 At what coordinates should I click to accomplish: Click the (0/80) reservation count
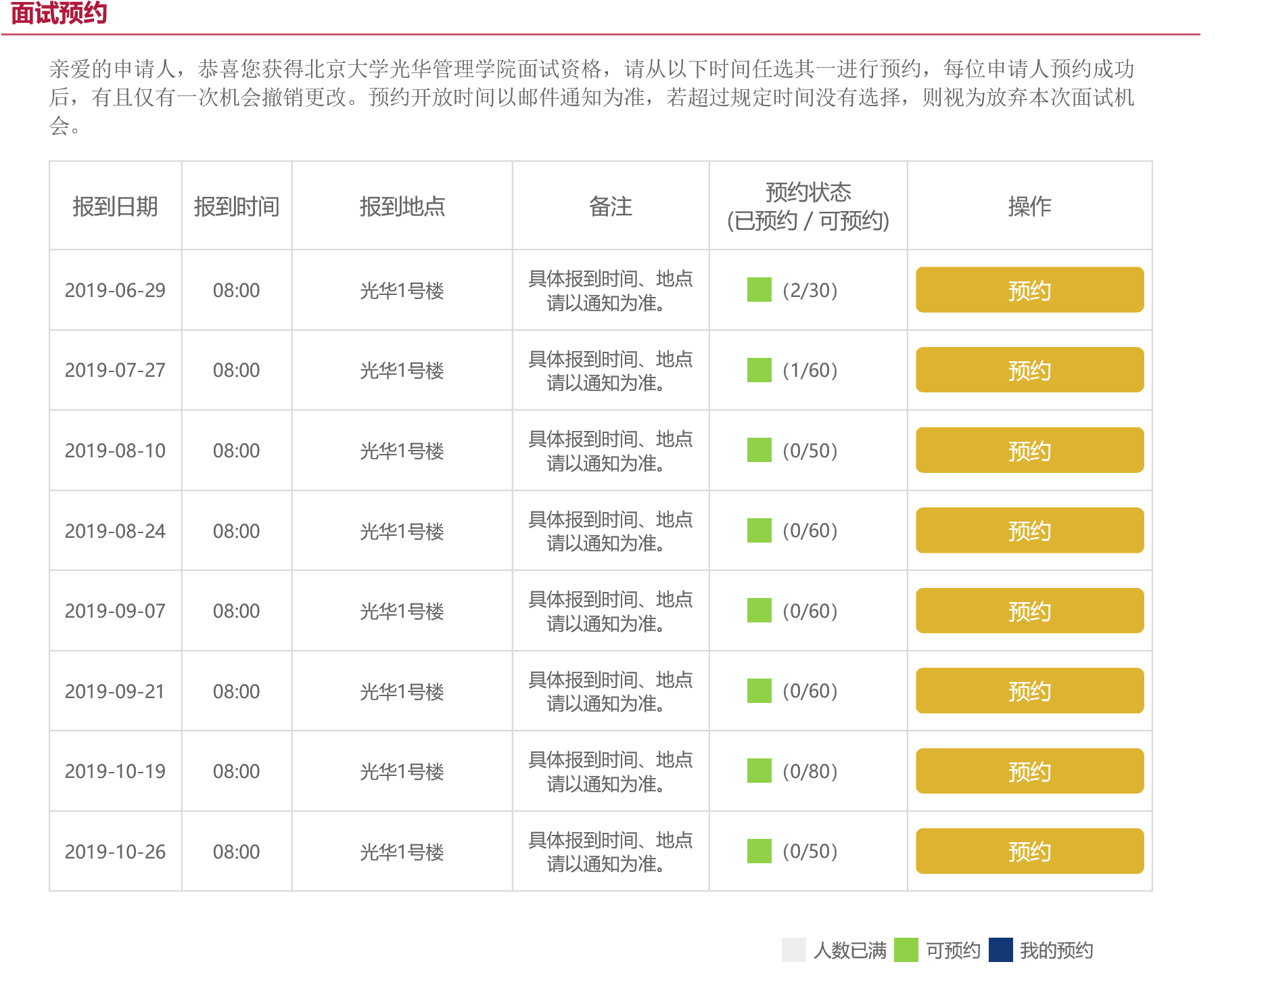[x=810, y=771]
